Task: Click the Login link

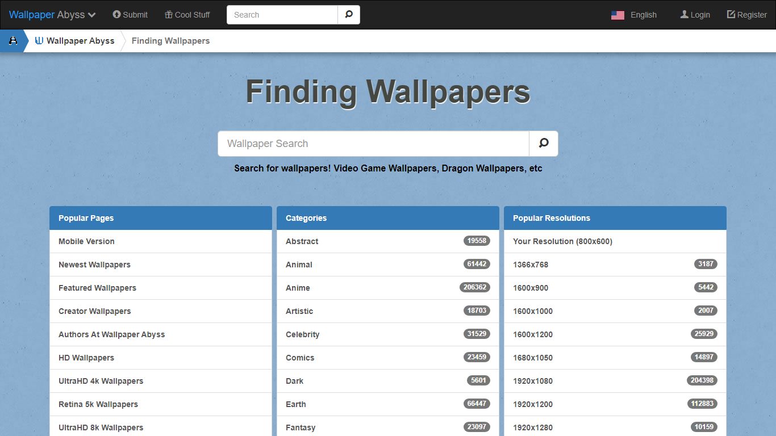Action: (x=695, y=15)
